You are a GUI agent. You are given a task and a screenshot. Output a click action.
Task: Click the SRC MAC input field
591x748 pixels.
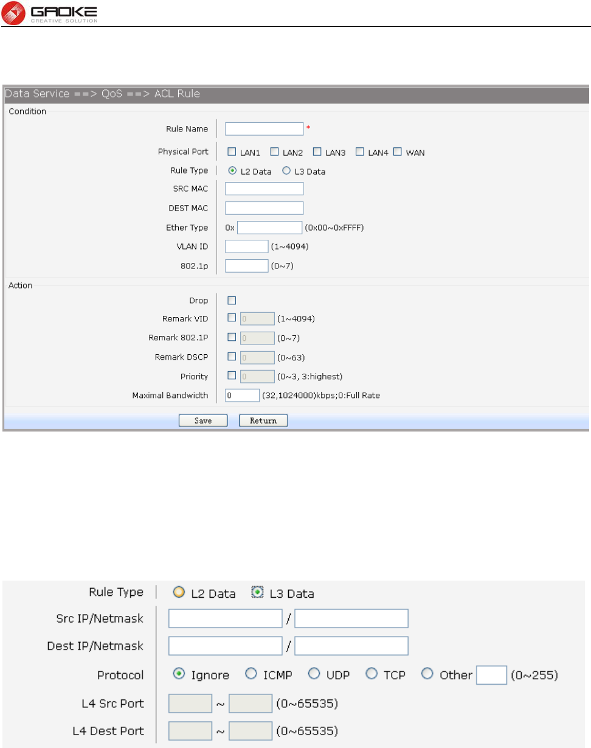[264, 189]
